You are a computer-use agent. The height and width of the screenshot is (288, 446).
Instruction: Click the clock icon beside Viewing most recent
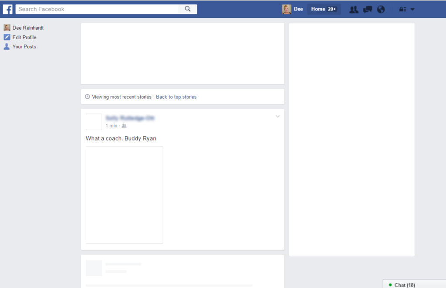(88, 97)
